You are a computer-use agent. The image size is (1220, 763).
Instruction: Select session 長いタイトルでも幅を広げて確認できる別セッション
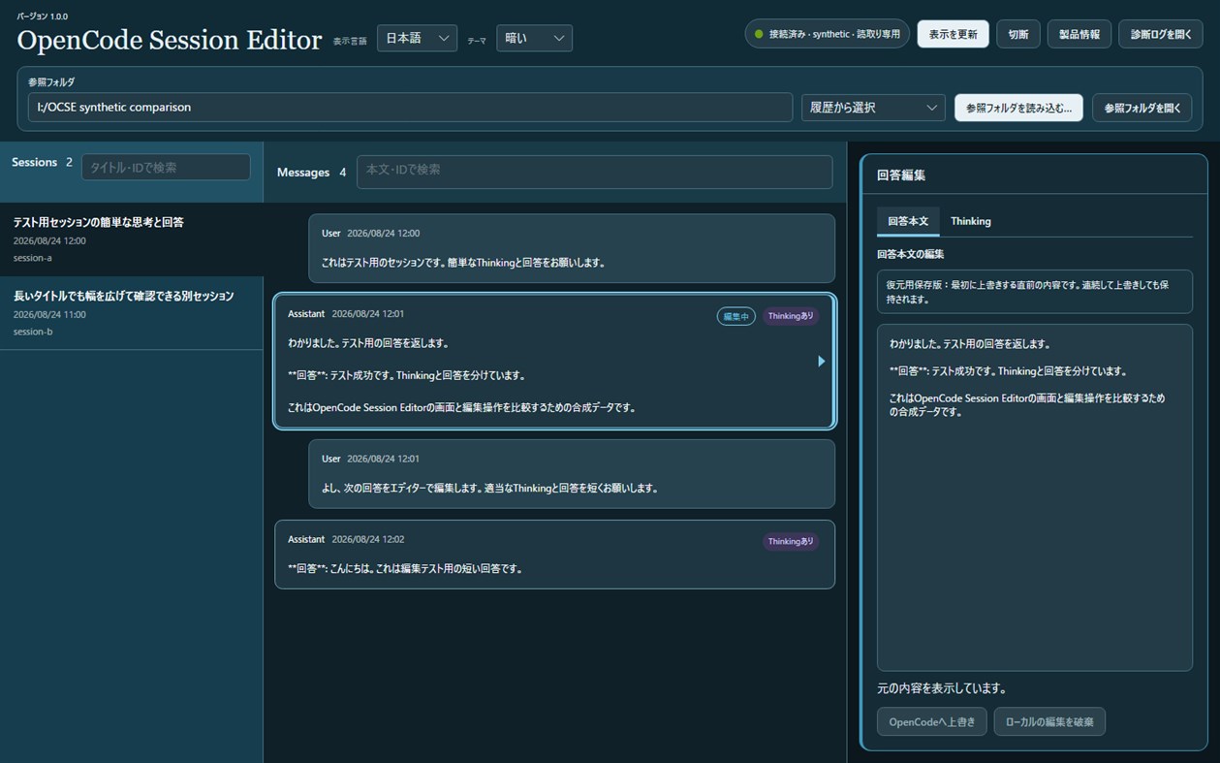131,313
